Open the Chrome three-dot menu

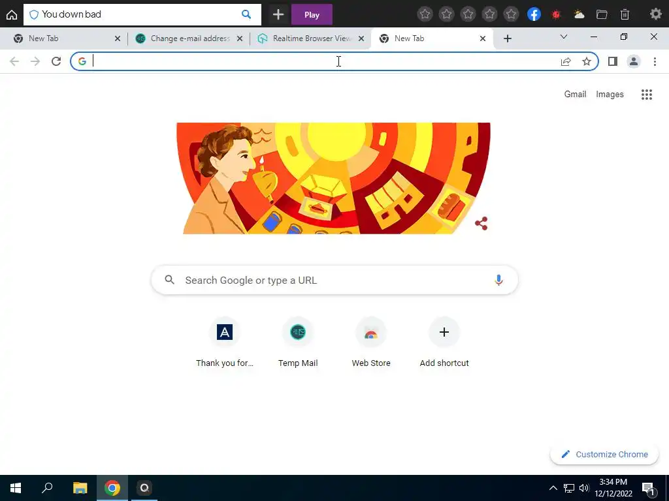click(x=655, y=61)
